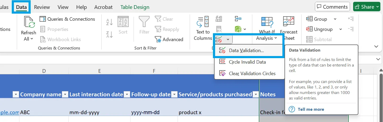Open the Data ribbon tab
383x122 pixels.
click(21, 7)
